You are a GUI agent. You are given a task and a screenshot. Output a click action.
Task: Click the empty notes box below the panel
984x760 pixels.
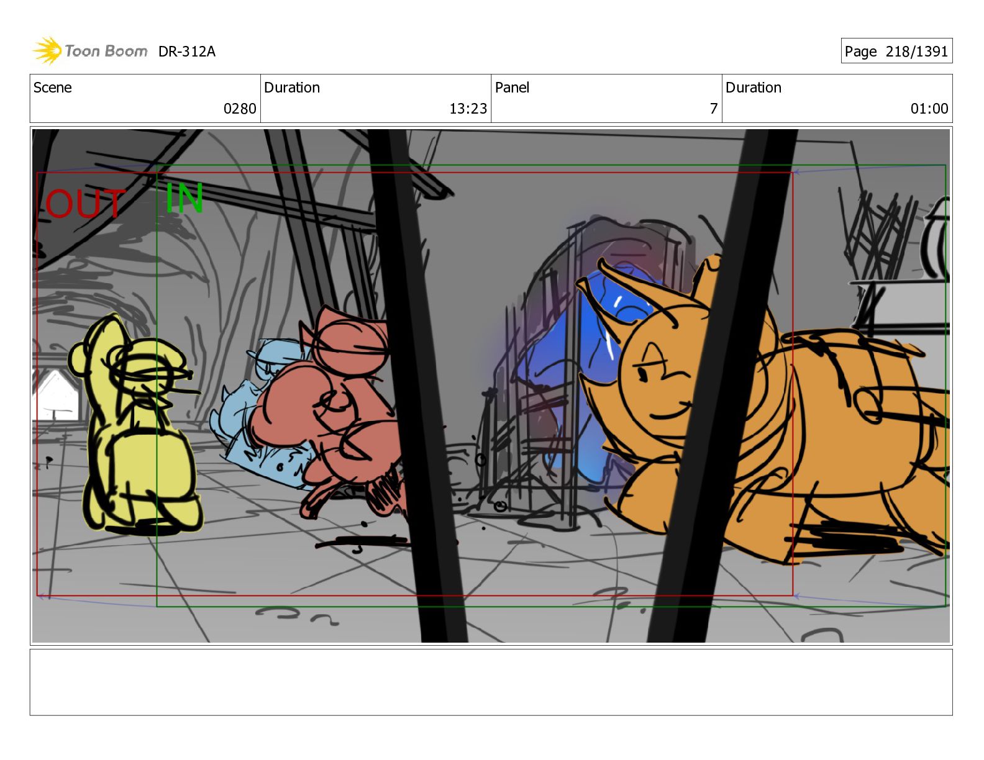point(491,682)
